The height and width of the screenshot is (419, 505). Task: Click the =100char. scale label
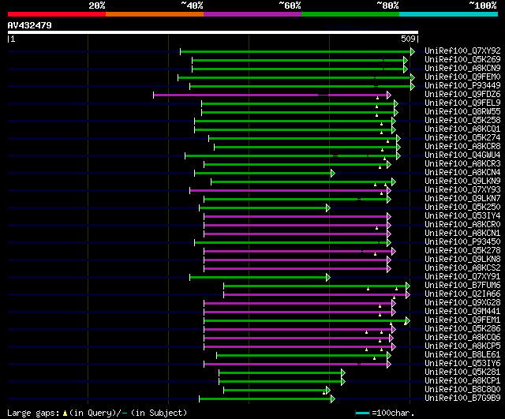(393, 413)
